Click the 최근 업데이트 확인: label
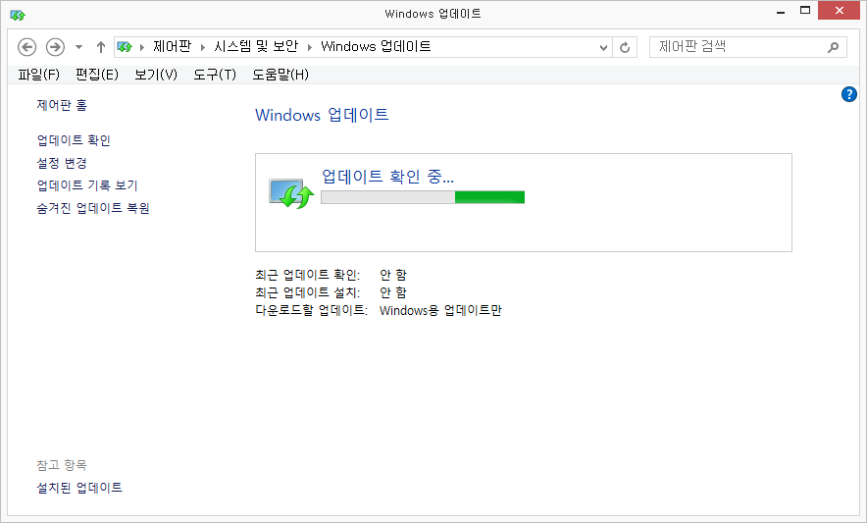Screen dimensions: 867x523 click(308, 275)
